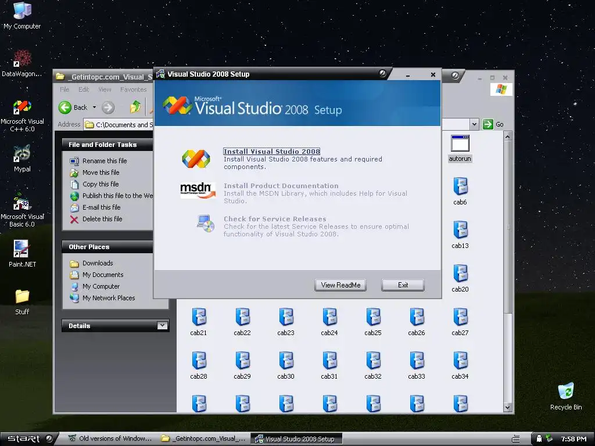Viewport: 595px width, 446px height.
Task: Open the View menu in Explorer
Action: 105,89
